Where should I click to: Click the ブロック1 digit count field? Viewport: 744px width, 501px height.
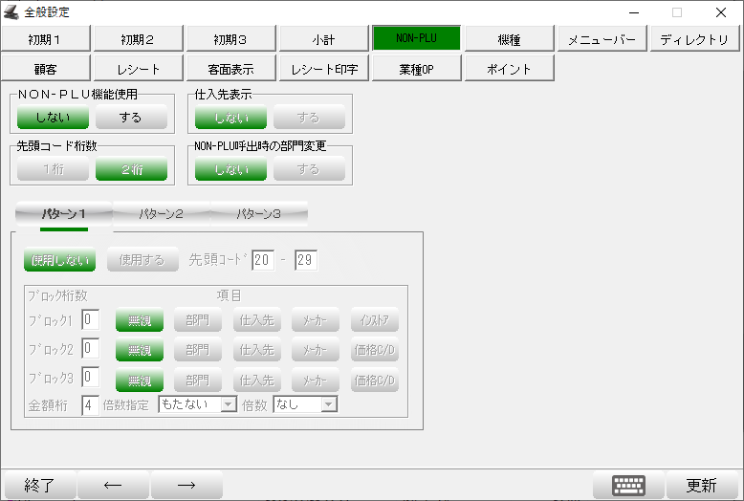click(91, 320)
